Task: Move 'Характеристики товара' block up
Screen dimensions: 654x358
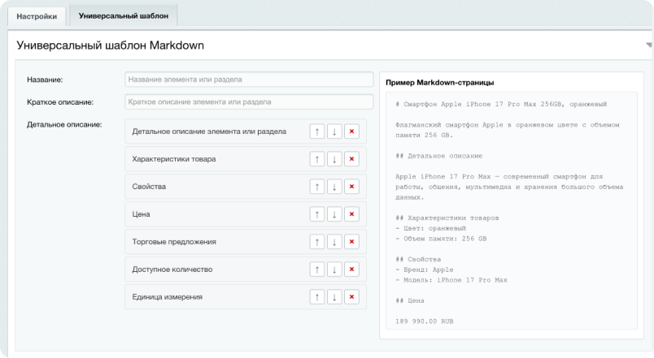Action: (x=317, y=159)
